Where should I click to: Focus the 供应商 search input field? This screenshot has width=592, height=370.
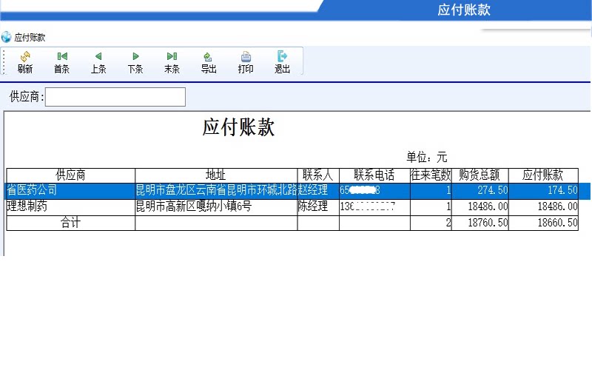(x=115, y=97)
